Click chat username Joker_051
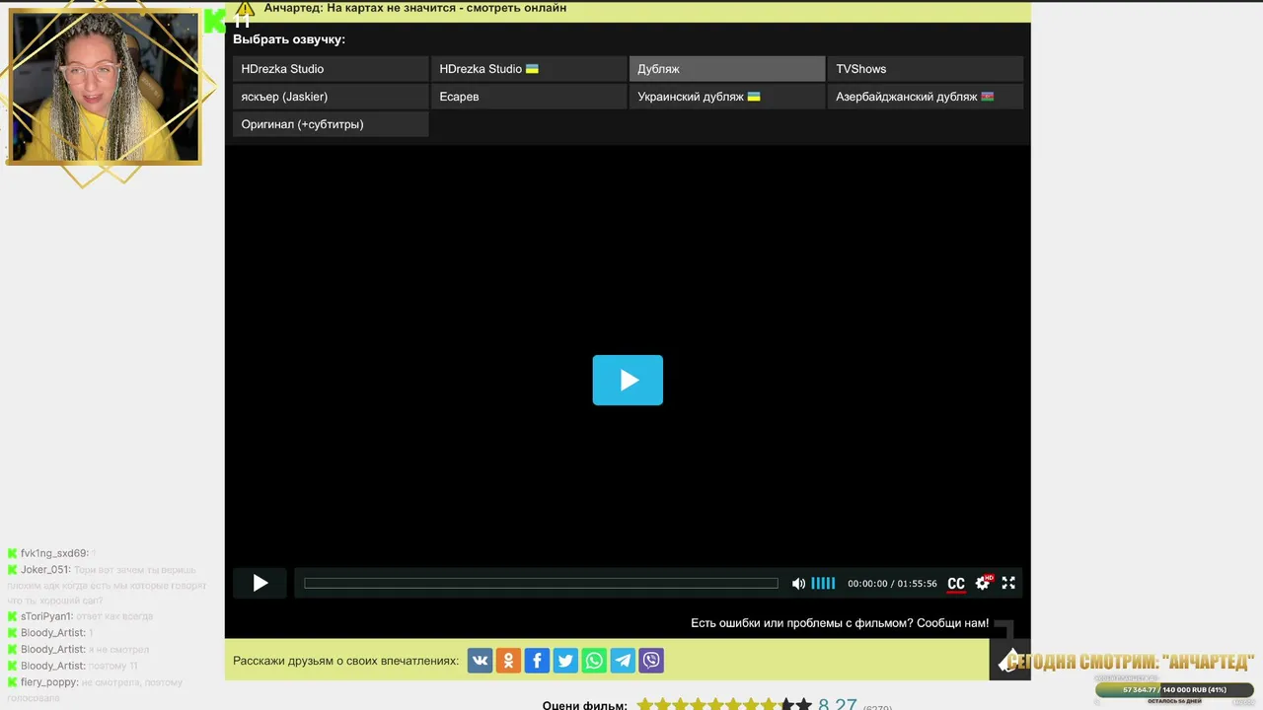Screen dimensions: 1263x710 click(x=45, y=570)
